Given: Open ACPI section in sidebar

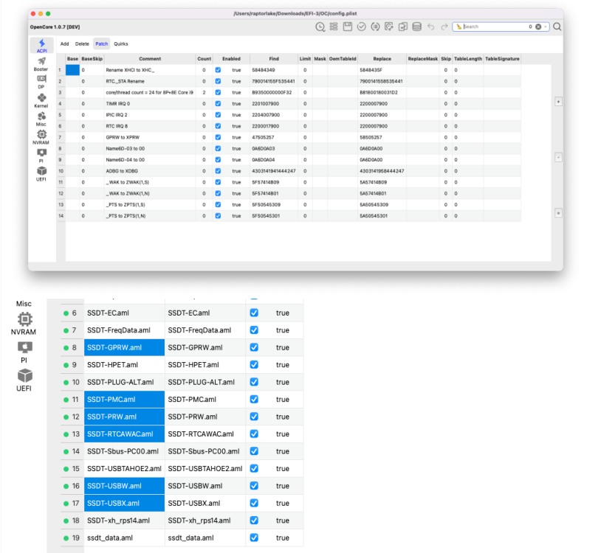Looking at the screenshot, I should click(x=41, y=46).
